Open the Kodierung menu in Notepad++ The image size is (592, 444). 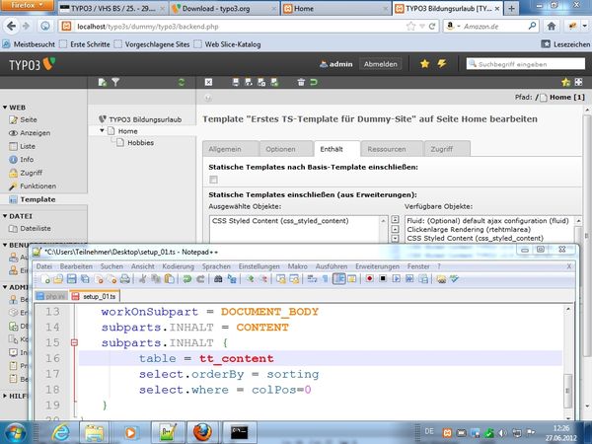coord(178,266)
